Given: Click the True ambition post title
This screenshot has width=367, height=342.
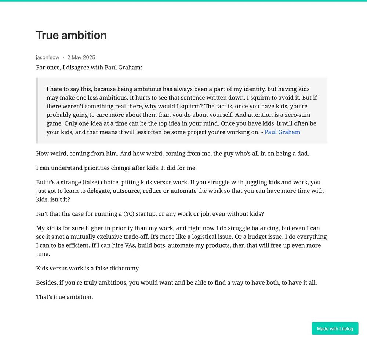Looking at the screenshot, I should click(x=72, y=35).
